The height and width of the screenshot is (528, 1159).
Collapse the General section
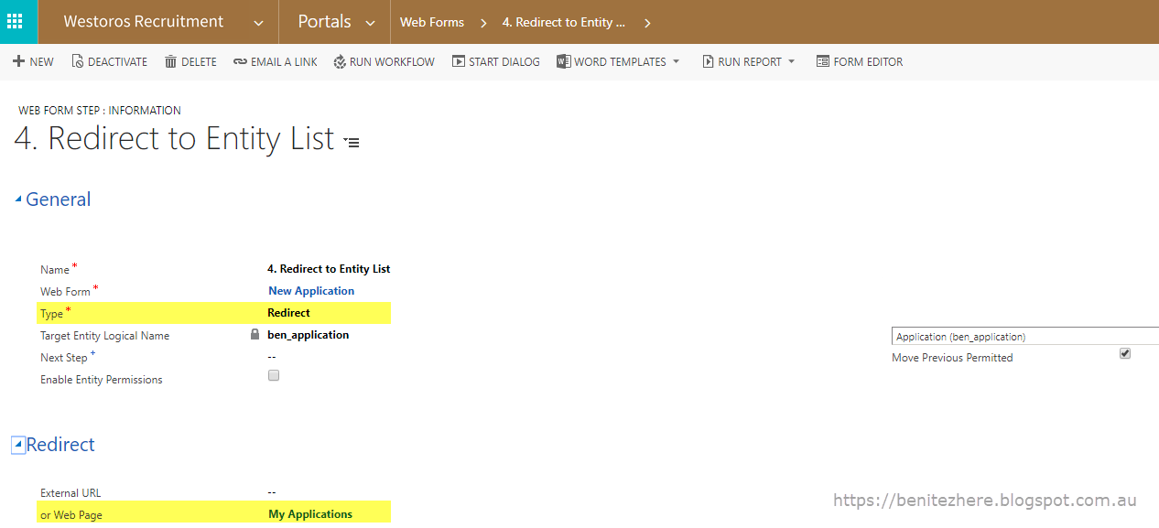[16, 197]
